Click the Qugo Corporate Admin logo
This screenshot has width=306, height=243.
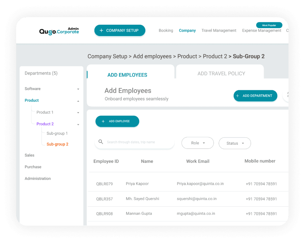(59, 31)
